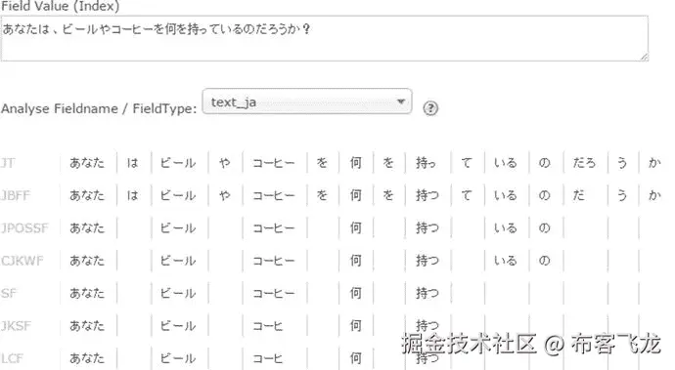Select う token in JT row
The width and height of the screenshot is (675, 370).
(622, 163)
